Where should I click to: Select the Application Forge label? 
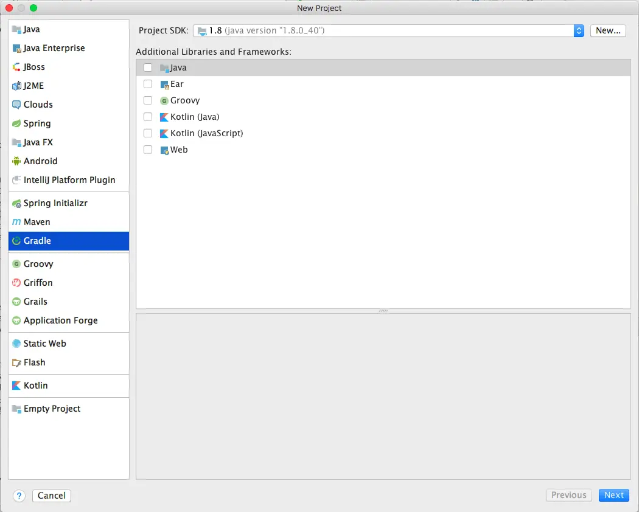pos(61,320)
